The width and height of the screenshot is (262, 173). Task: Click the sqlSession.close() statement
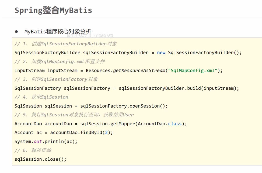(40, 159)
